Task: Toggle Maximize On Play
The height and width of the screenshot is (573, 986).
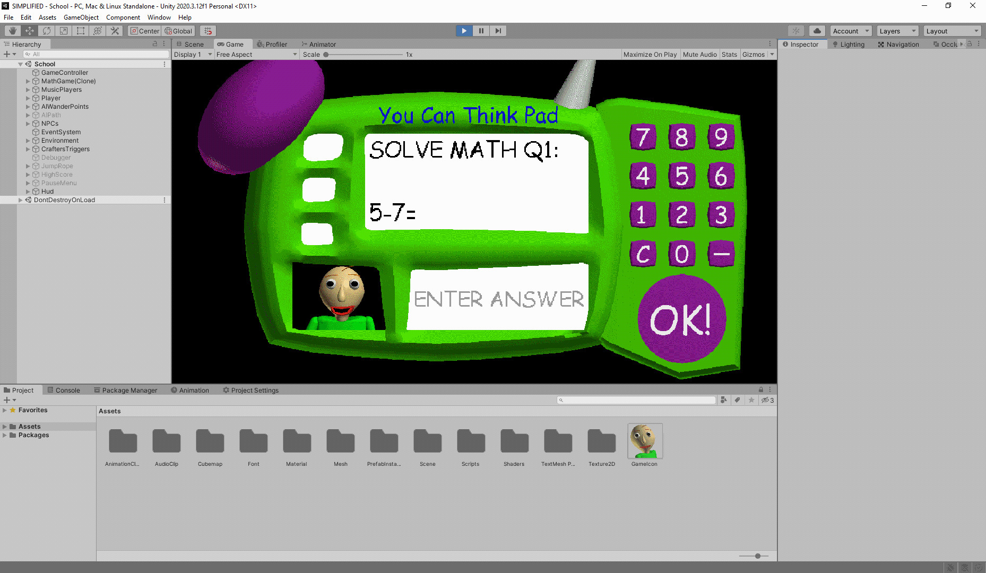Action: (650, 54)
